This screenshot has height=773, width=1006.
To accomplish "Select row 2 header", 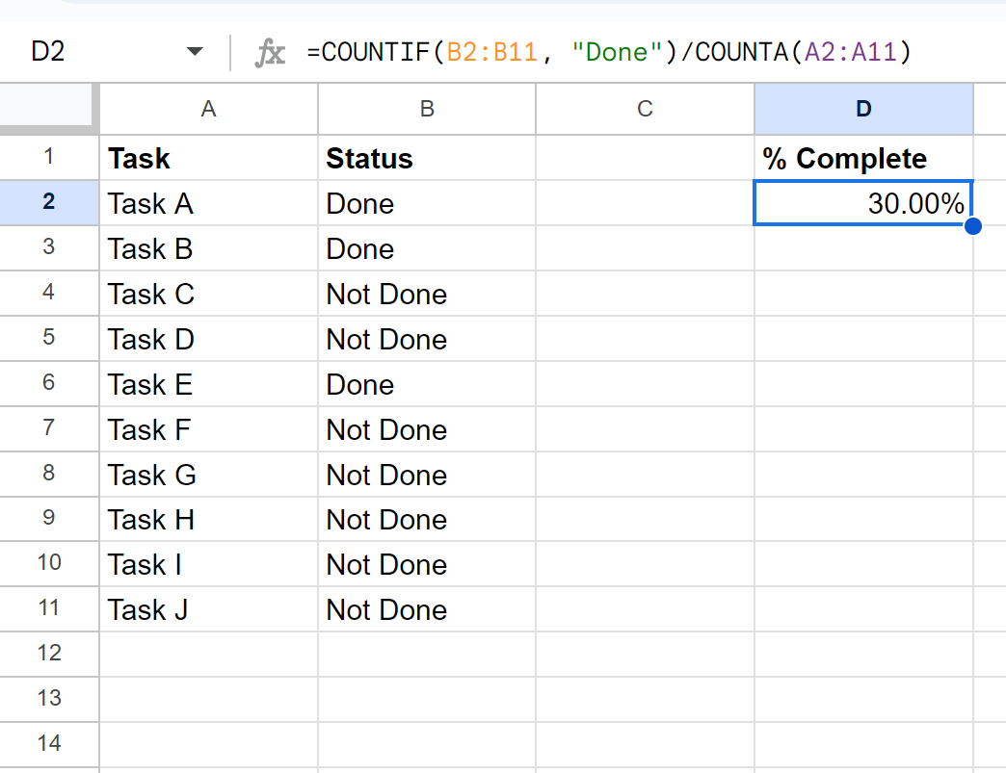I will (x=49, y=202).
